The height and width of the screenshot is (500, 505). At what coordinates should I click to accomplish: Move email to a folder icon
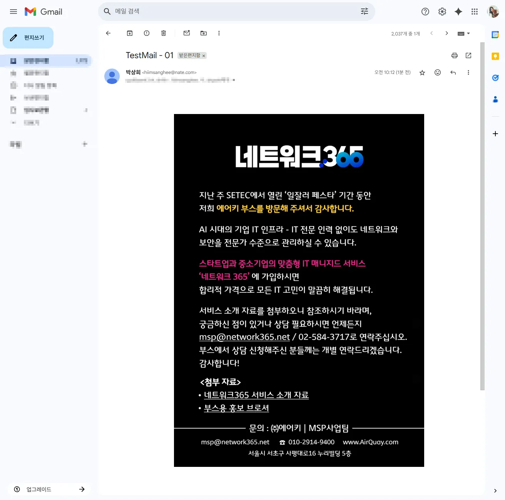coord(204,33)
